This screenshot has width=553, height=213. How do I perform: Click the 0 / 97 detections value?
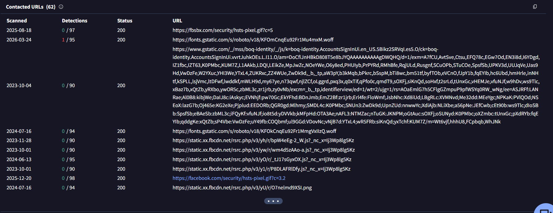(68, 30)
